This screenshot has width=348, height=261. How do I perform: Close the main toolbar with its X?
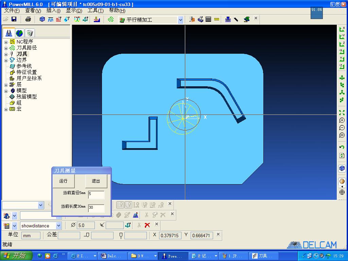[256, 18]
